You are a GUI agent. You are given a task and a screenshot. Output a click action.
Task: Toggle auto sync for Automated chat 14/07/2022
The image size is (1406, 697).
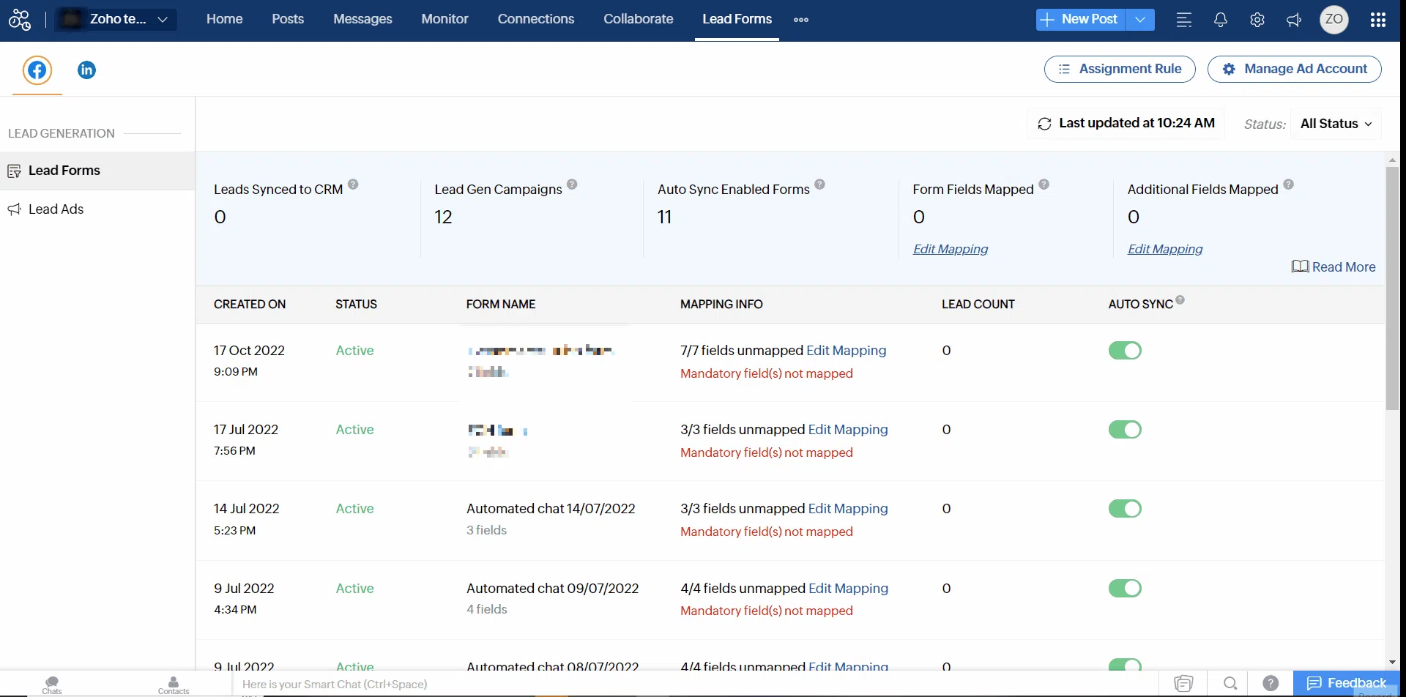coord(1125,509)
